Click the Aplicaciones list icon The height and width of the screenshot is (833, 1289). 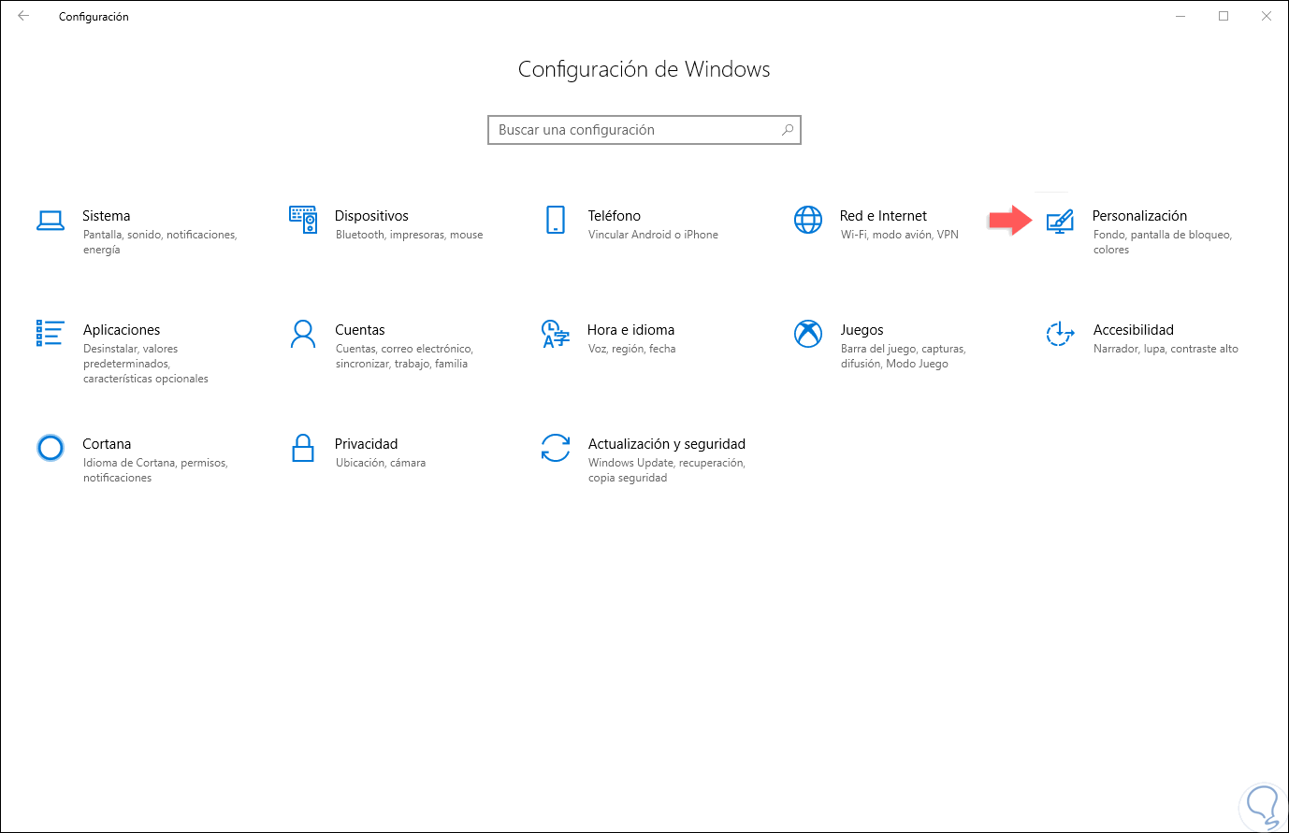(x=51, y=333)
